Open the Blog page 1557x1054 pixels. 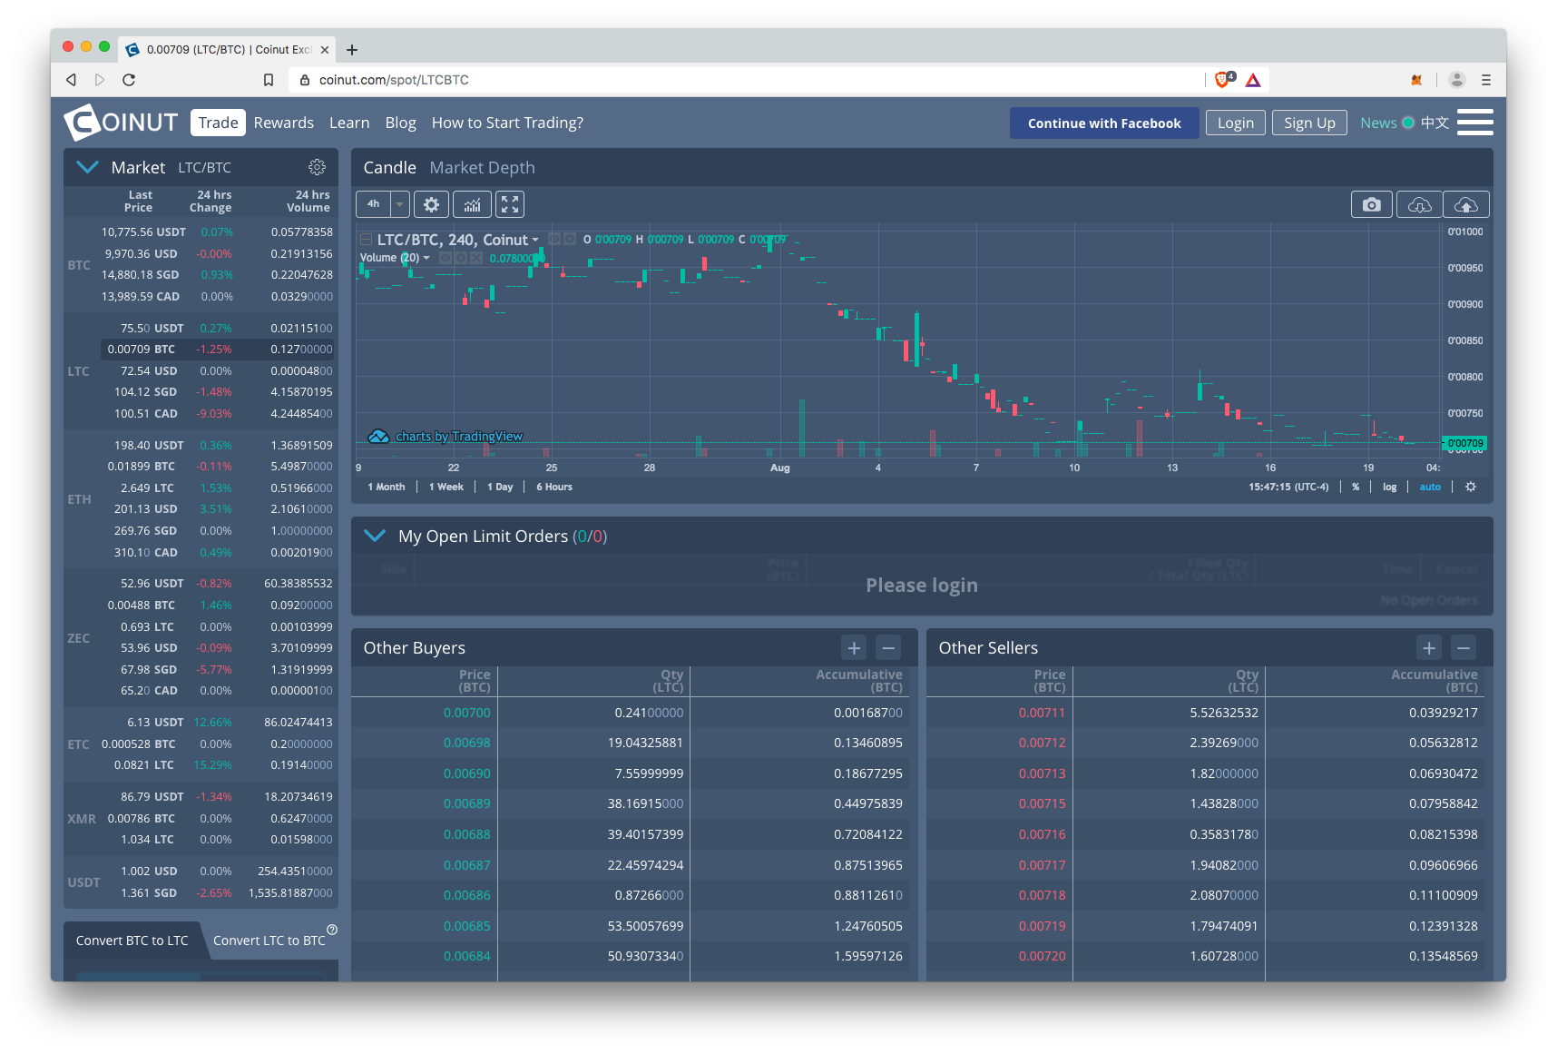point(400,123)
